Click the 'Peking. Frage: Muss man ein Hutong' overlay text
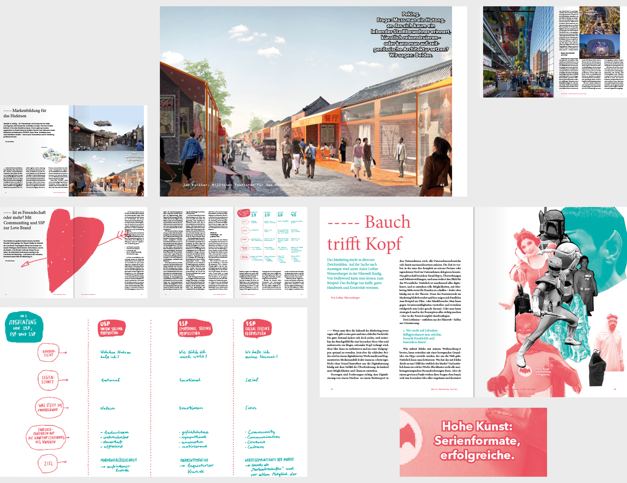The height and width of the screenshot is (483, 627). tap(411, 34)
